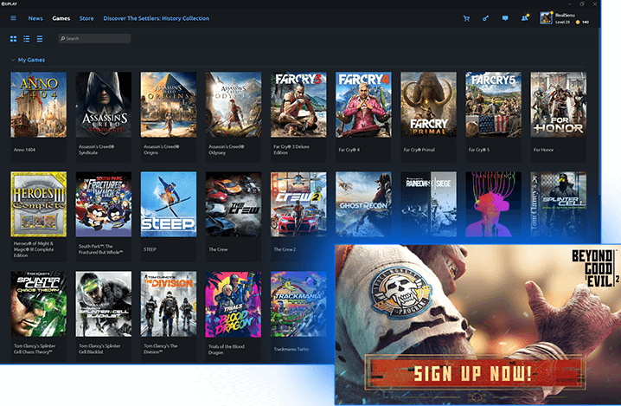Click the RealSenu username text
The height and width of the screenshot is (406, 621).
click(x=565, y=15)
